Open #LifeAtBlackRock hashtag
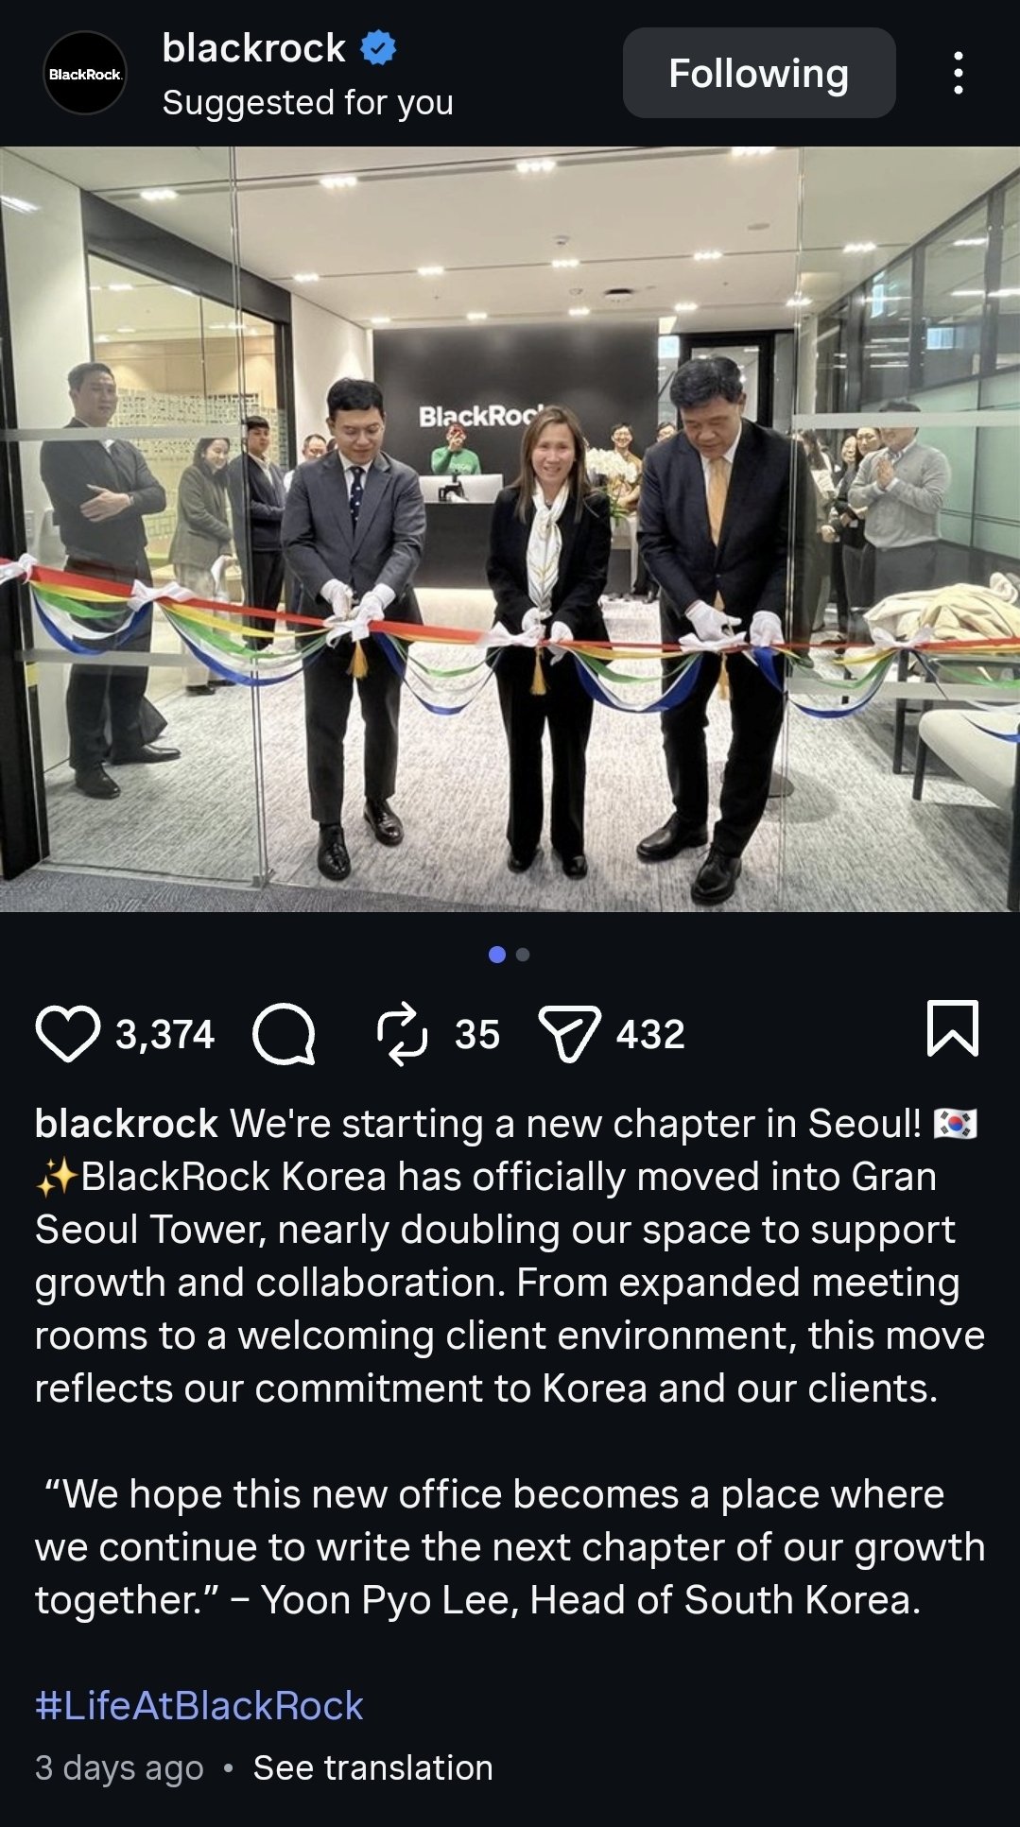This screenshot has width=1020, height=1827. [199, 1706]
